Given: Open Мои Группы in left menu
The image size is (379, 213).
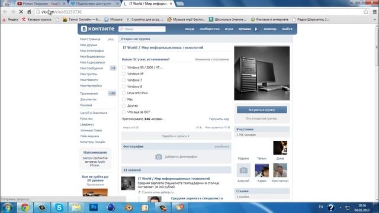Looking at the screenshot, I should (x=88, y=74).
